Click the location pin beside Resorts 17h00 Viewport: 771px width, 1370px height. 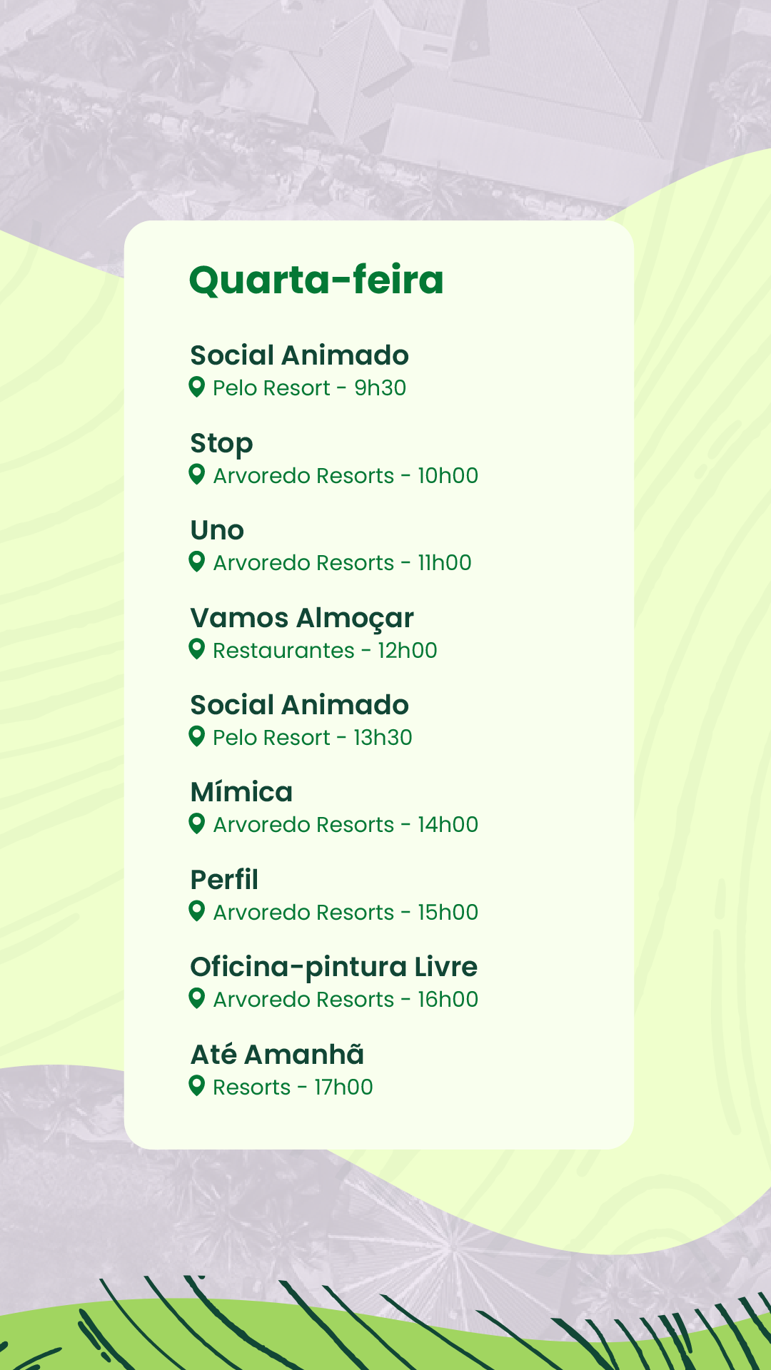[197, 1086]
